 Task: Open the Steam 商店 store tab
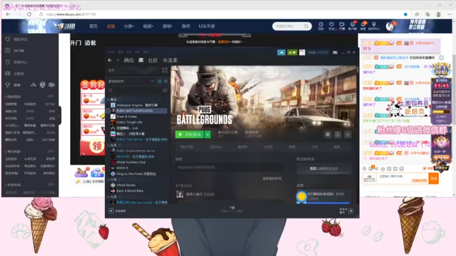pos(129,60)
